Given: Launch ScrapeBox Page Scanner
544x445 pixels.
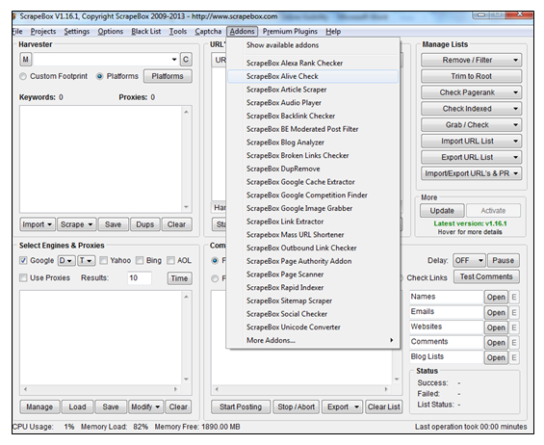Looking at the screenshot, I should (312, 275).
